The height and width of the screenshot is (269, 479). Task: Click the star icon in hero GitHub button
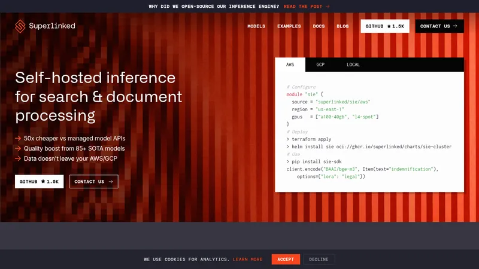pyautogui.click(x=43, y=182)
